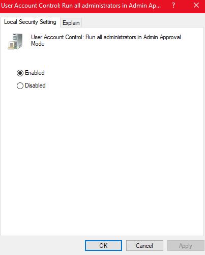The height and width of the screenshot is (255, 205).
Task: Confirm the setting with OK
Action: click(103, 245)
